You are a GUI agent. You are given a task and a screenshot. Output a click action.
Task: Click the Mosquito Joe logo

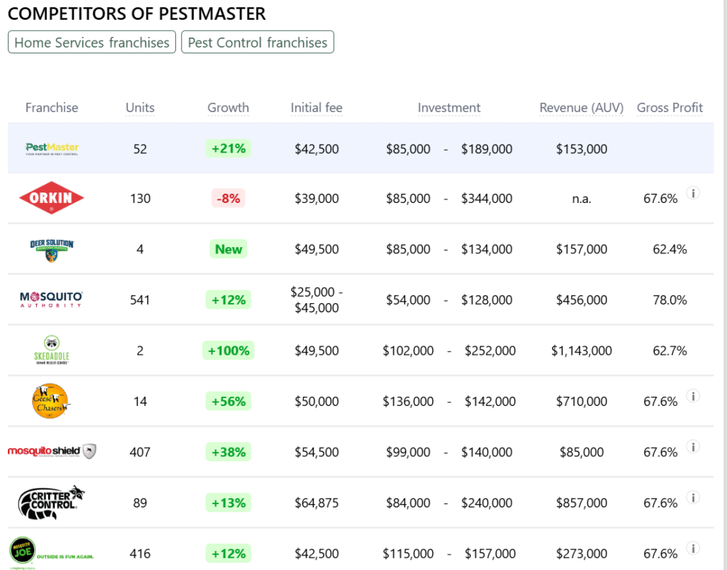pyautogui.click(x=51, y=552)
